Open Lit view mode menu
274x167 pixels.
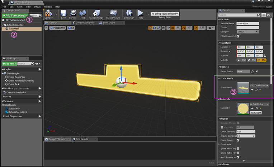pyautogui.click(x=71, y=28)
